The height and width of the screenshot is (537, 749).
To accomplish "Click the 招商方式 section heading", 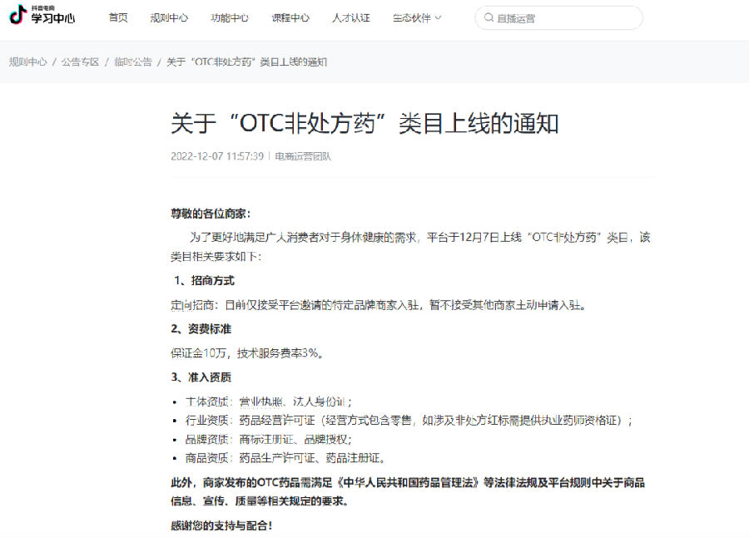I will pyautogui.click(x=204, y=281).
